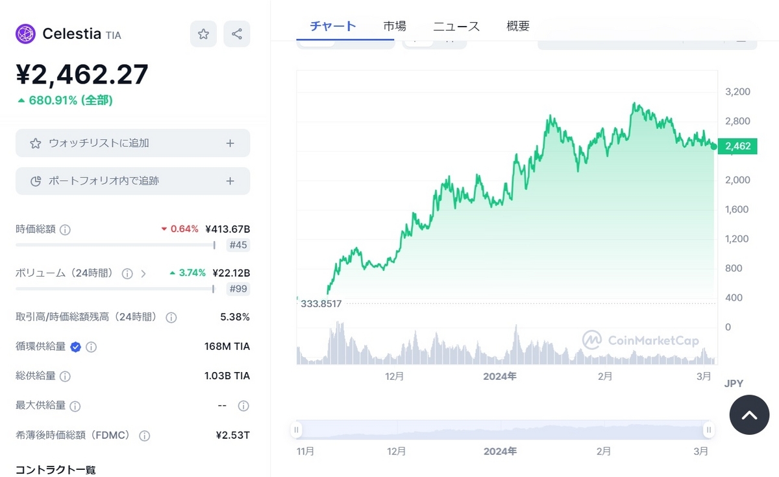Click info icon next to 希薄後時価総額（FDMC）
The height and width of the screenshot is (477, 779).
[144, 436]
